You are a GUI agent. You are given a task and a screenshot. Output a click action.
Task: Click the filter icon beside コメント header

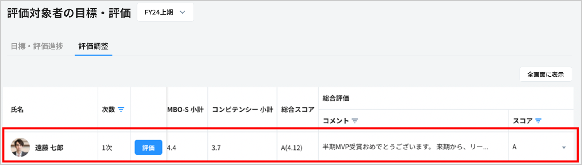355,121
